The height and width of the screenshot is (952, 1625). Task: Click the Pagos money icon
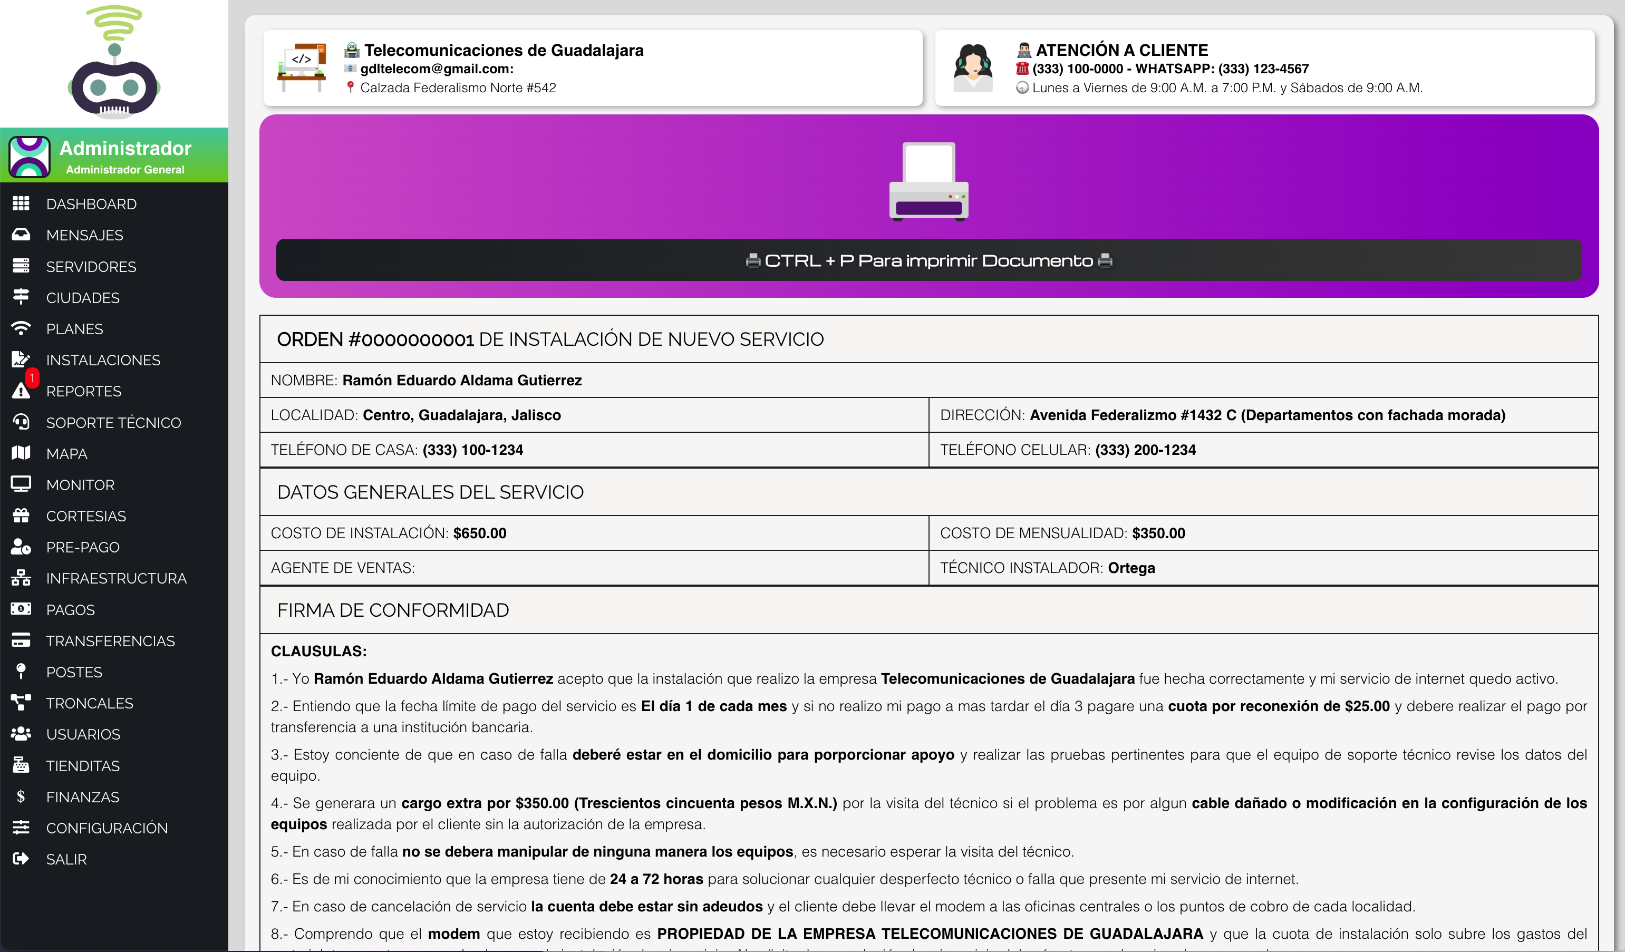point(21,609)
